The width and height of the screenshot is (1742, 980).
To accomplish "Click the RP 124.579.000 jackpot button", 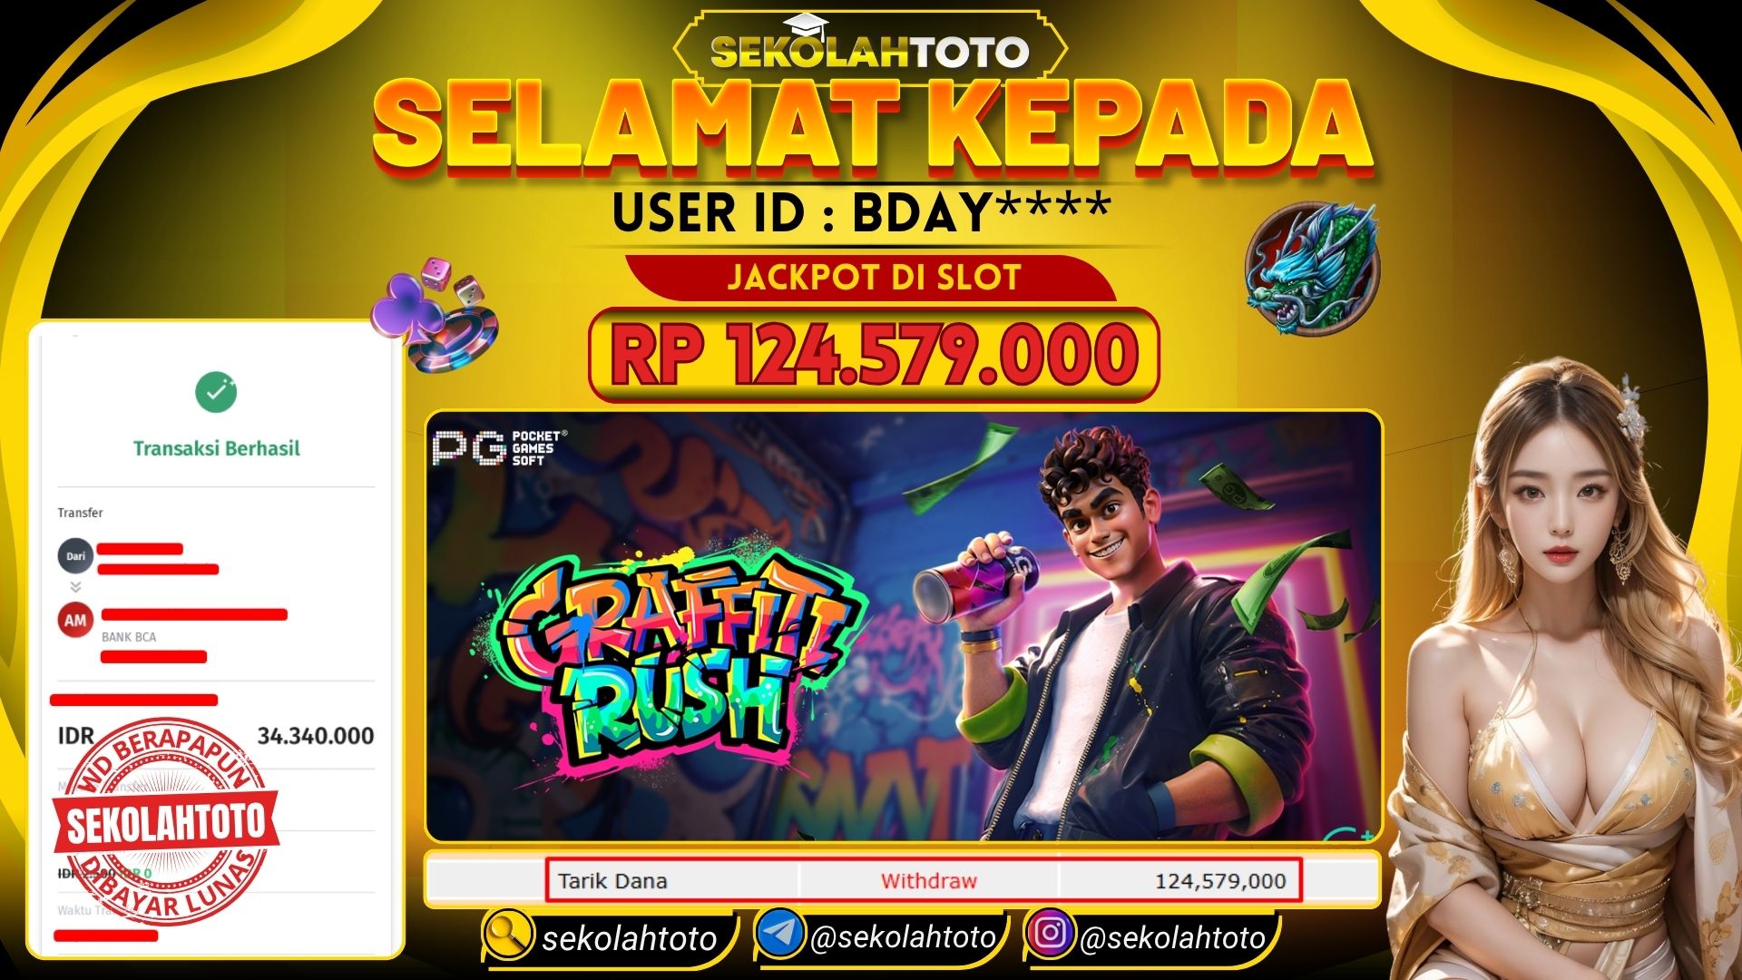I will pos(874,355).
